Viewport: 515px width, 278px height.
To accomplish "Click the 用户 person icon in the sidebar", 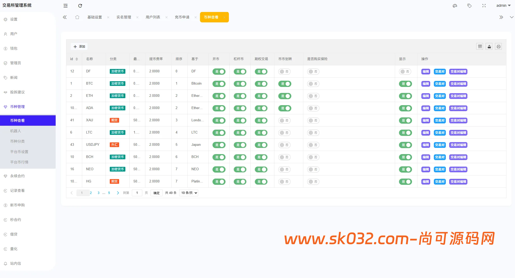I will (x=5, y=34).
